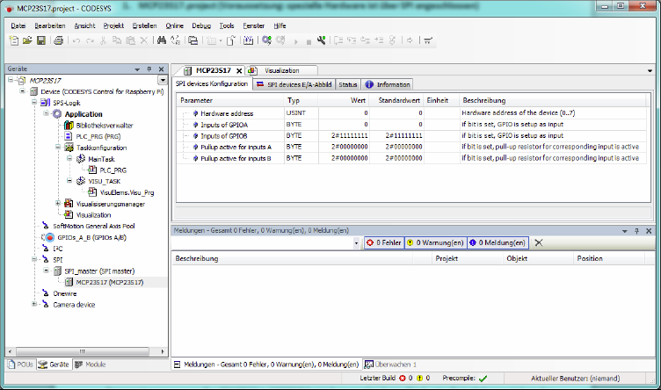Select the Onewire node in tree
This screenshot has height=390, width=661.
coord(64,293)
